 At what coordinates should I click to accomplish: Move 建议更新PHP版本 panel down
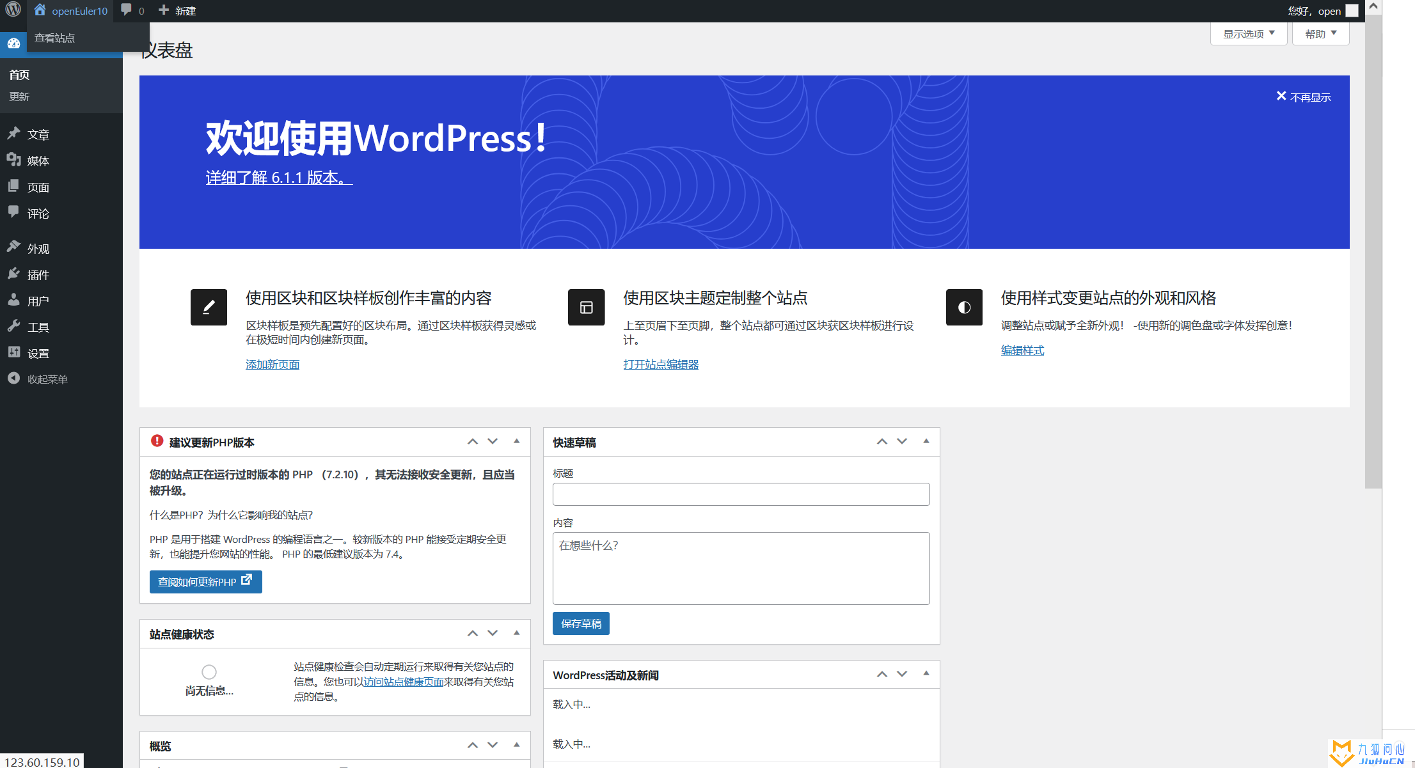pos(493,441)
